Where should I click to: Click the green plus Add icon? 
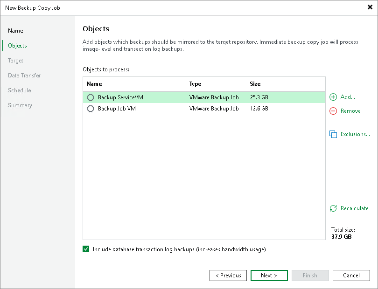pos(333,97)
